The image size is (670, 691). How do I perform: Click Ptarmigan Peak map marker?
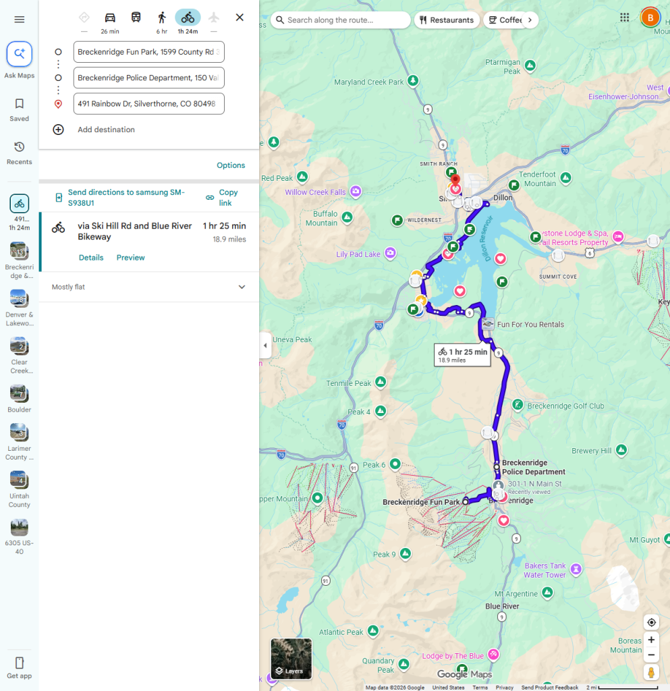tap(530, 66)
